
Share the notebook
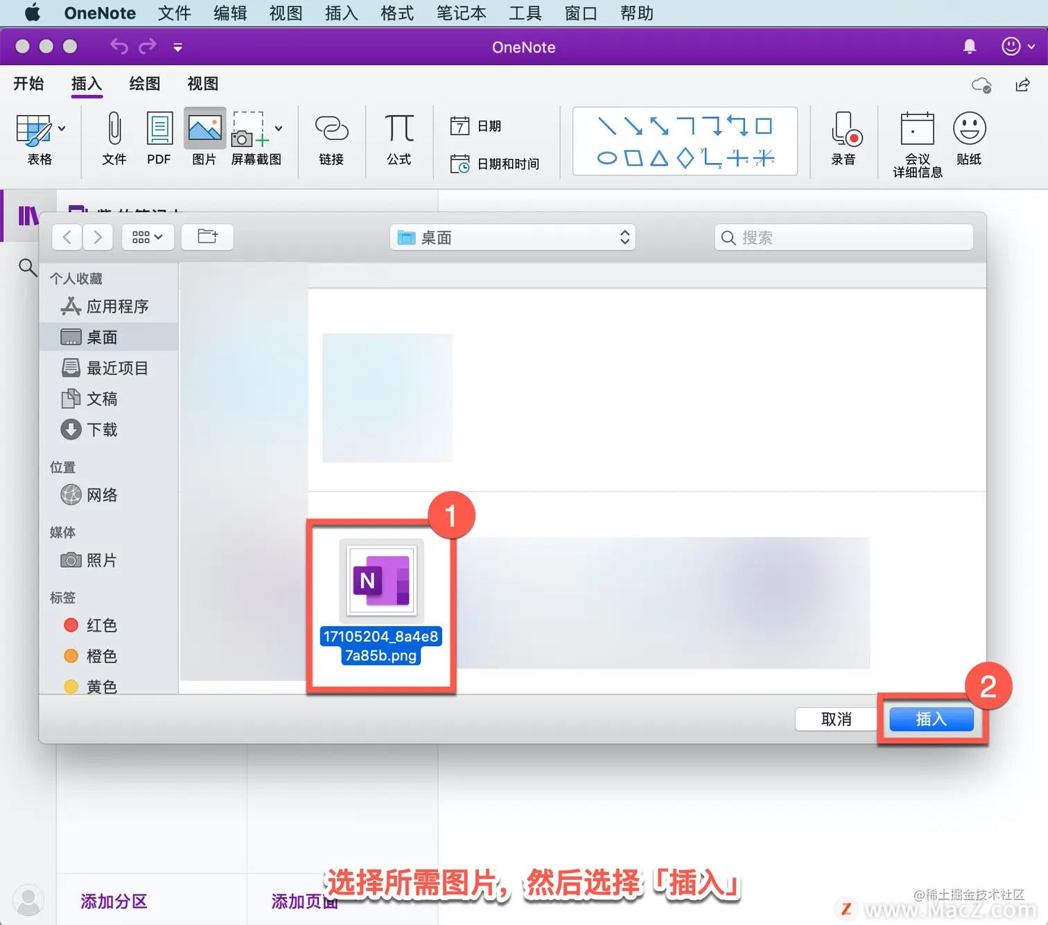point(1023,85)
